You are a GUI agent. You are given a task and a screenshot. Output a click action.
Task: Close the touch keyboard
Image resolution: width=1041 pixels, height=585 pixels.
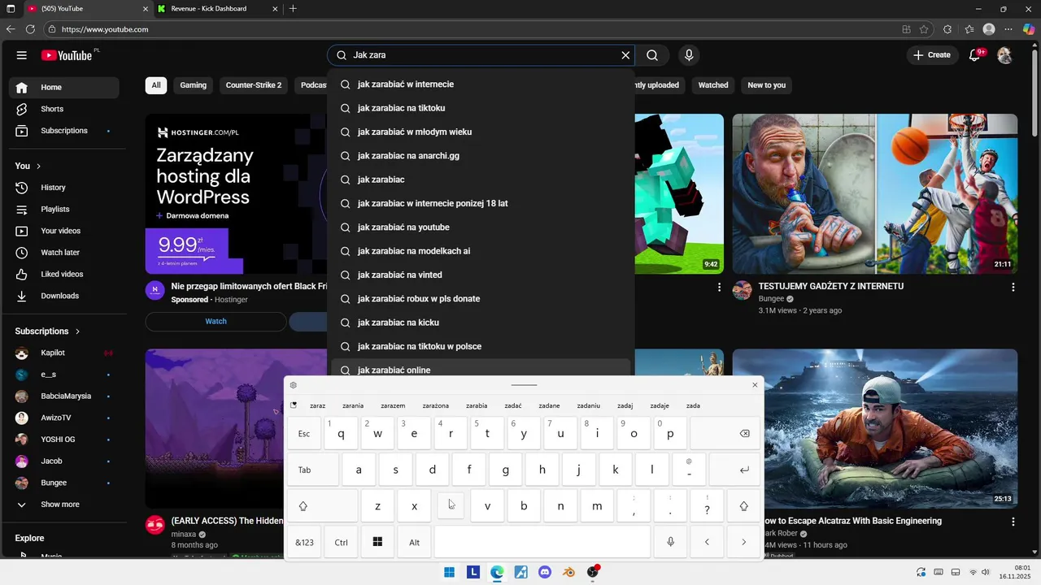(x=755, y=385)
